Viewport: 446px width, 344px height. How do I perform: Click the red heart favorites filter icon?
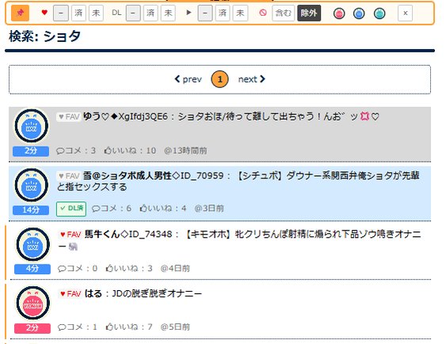(44, 13)
